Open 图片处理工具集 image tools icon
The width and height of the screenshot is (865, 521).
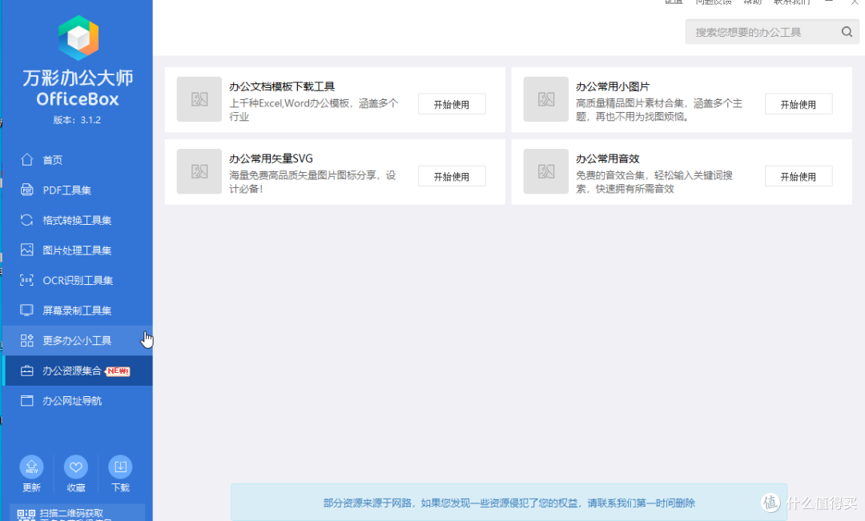pyautogui.click(x=27, y=250)
